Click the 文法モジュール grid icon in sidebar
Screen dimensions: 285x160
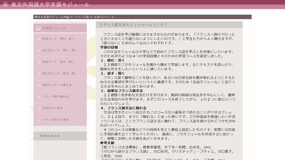(x=38, y=28)
